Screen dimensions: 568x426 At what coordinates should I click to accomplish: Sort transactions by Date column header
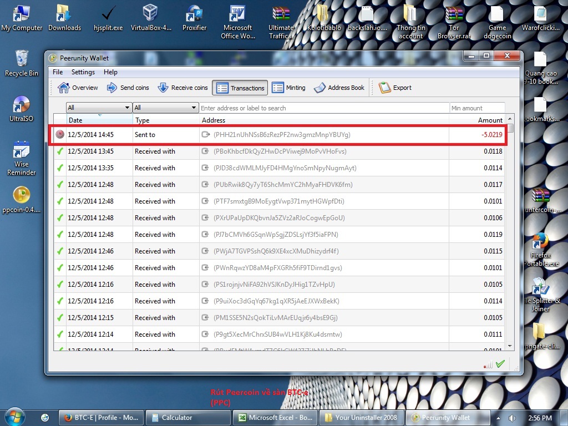point(100,120)
